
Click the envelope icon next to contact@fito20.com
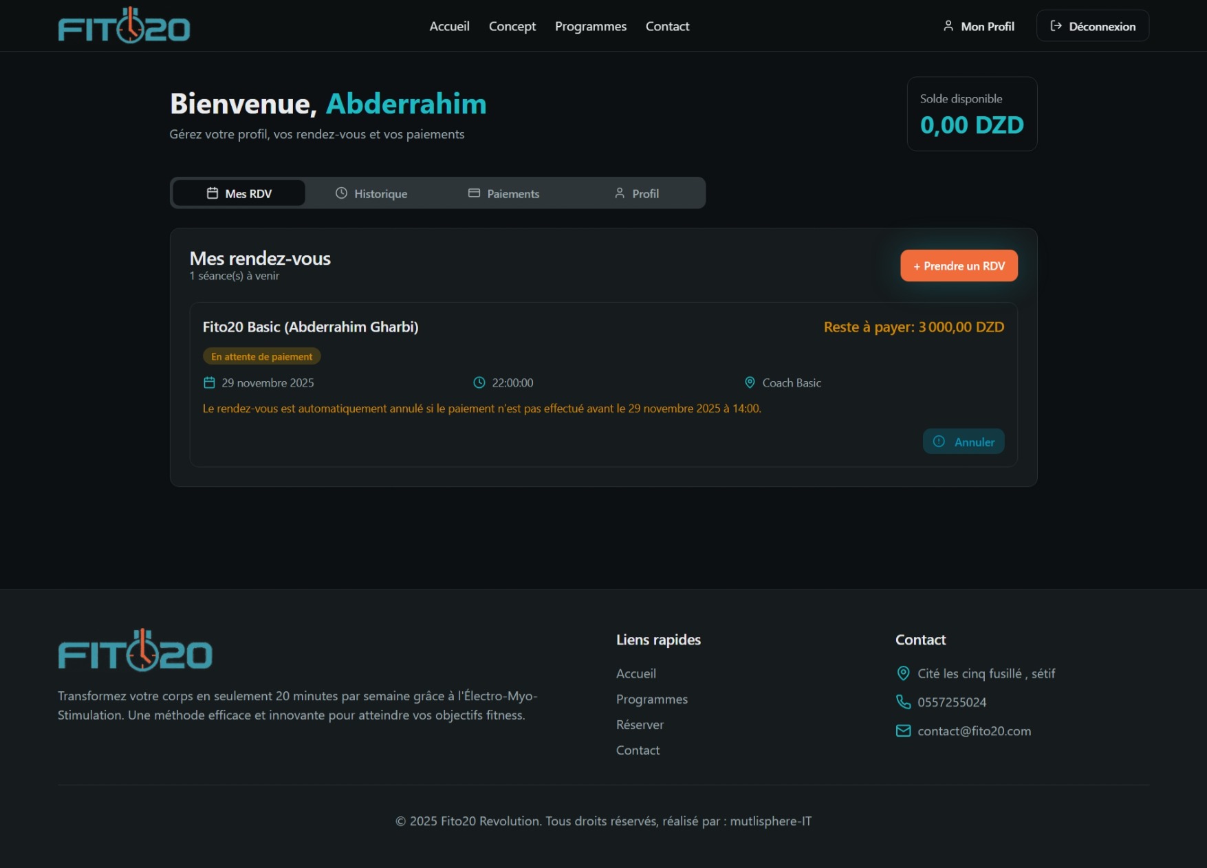coord(902,730)
